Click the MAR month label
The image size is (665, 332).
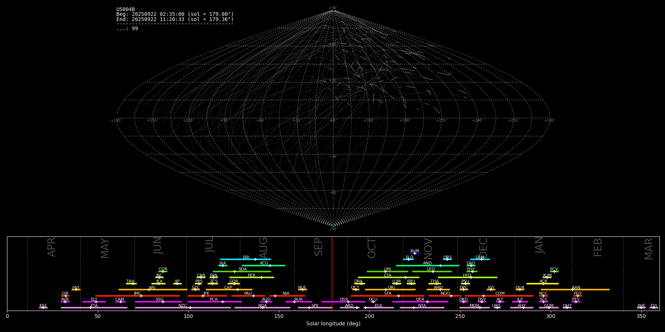(649, 249)
